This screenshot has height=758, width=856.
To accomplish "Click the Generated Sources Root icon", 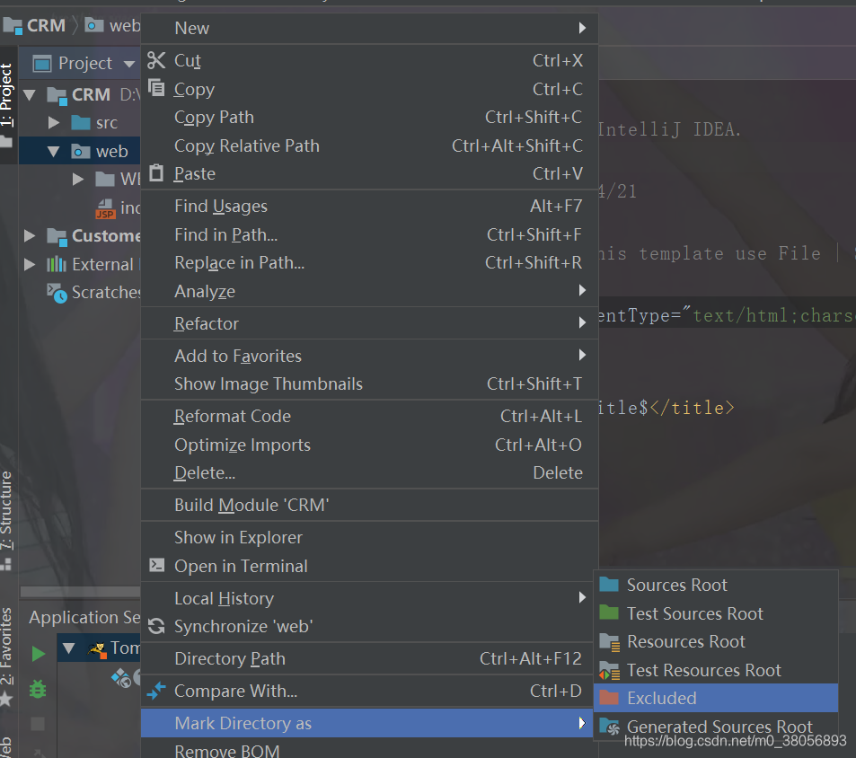I will pos(609,727).
